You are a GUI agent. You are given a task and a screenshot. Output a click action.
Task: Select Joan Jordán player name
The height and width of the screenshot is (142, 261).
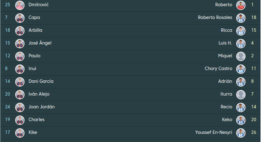pos(41,107)
